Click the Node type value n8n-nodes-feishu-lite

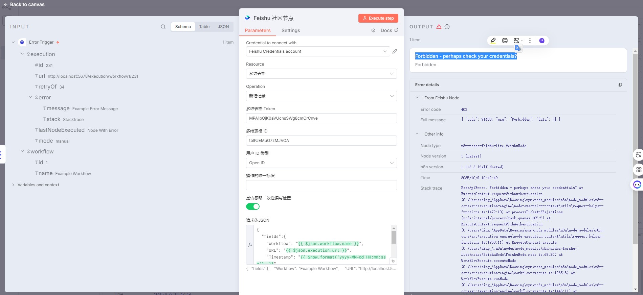(x=493, y=146)
